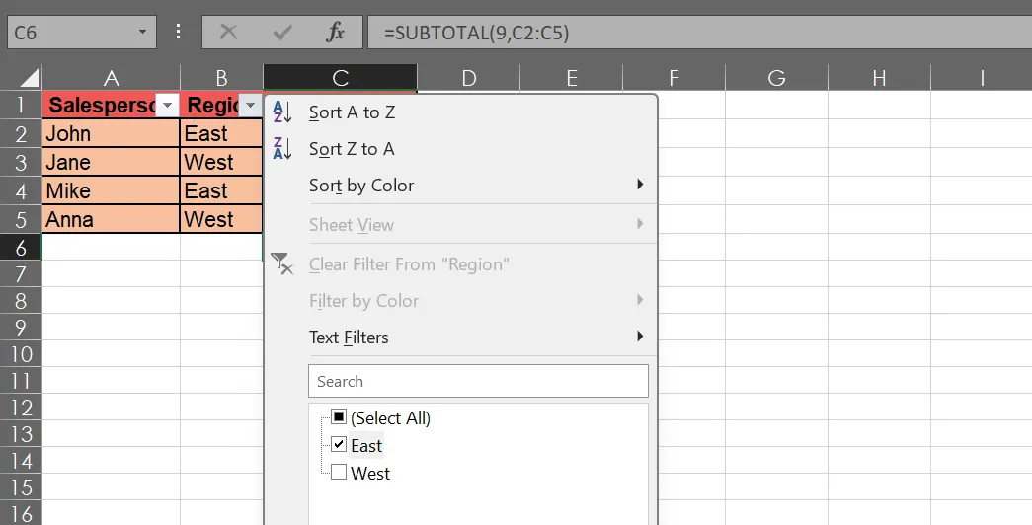Select column H header

click(x=879, y=78)
